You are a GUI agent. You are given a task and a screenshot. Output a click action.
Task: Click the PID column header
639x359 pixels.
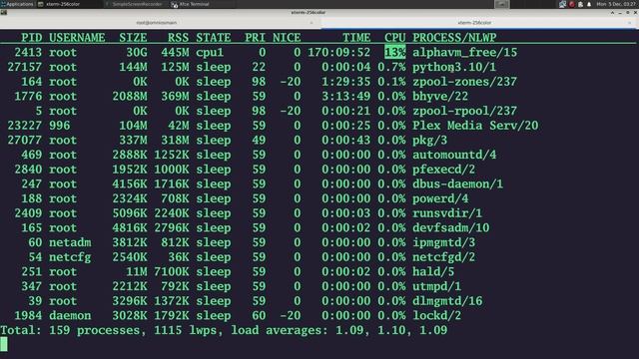pyautogui.click(x=32, y=38)
